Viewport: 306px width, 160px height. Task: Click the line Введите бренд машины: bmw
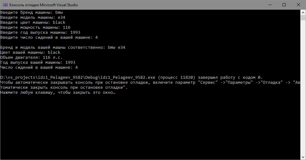click(32, 12)
